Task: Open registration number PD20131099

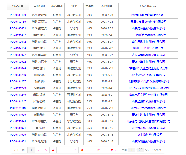Action: (x=18, y=115)
